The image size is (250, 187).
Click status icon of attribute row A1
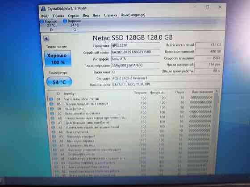(53, 123)
